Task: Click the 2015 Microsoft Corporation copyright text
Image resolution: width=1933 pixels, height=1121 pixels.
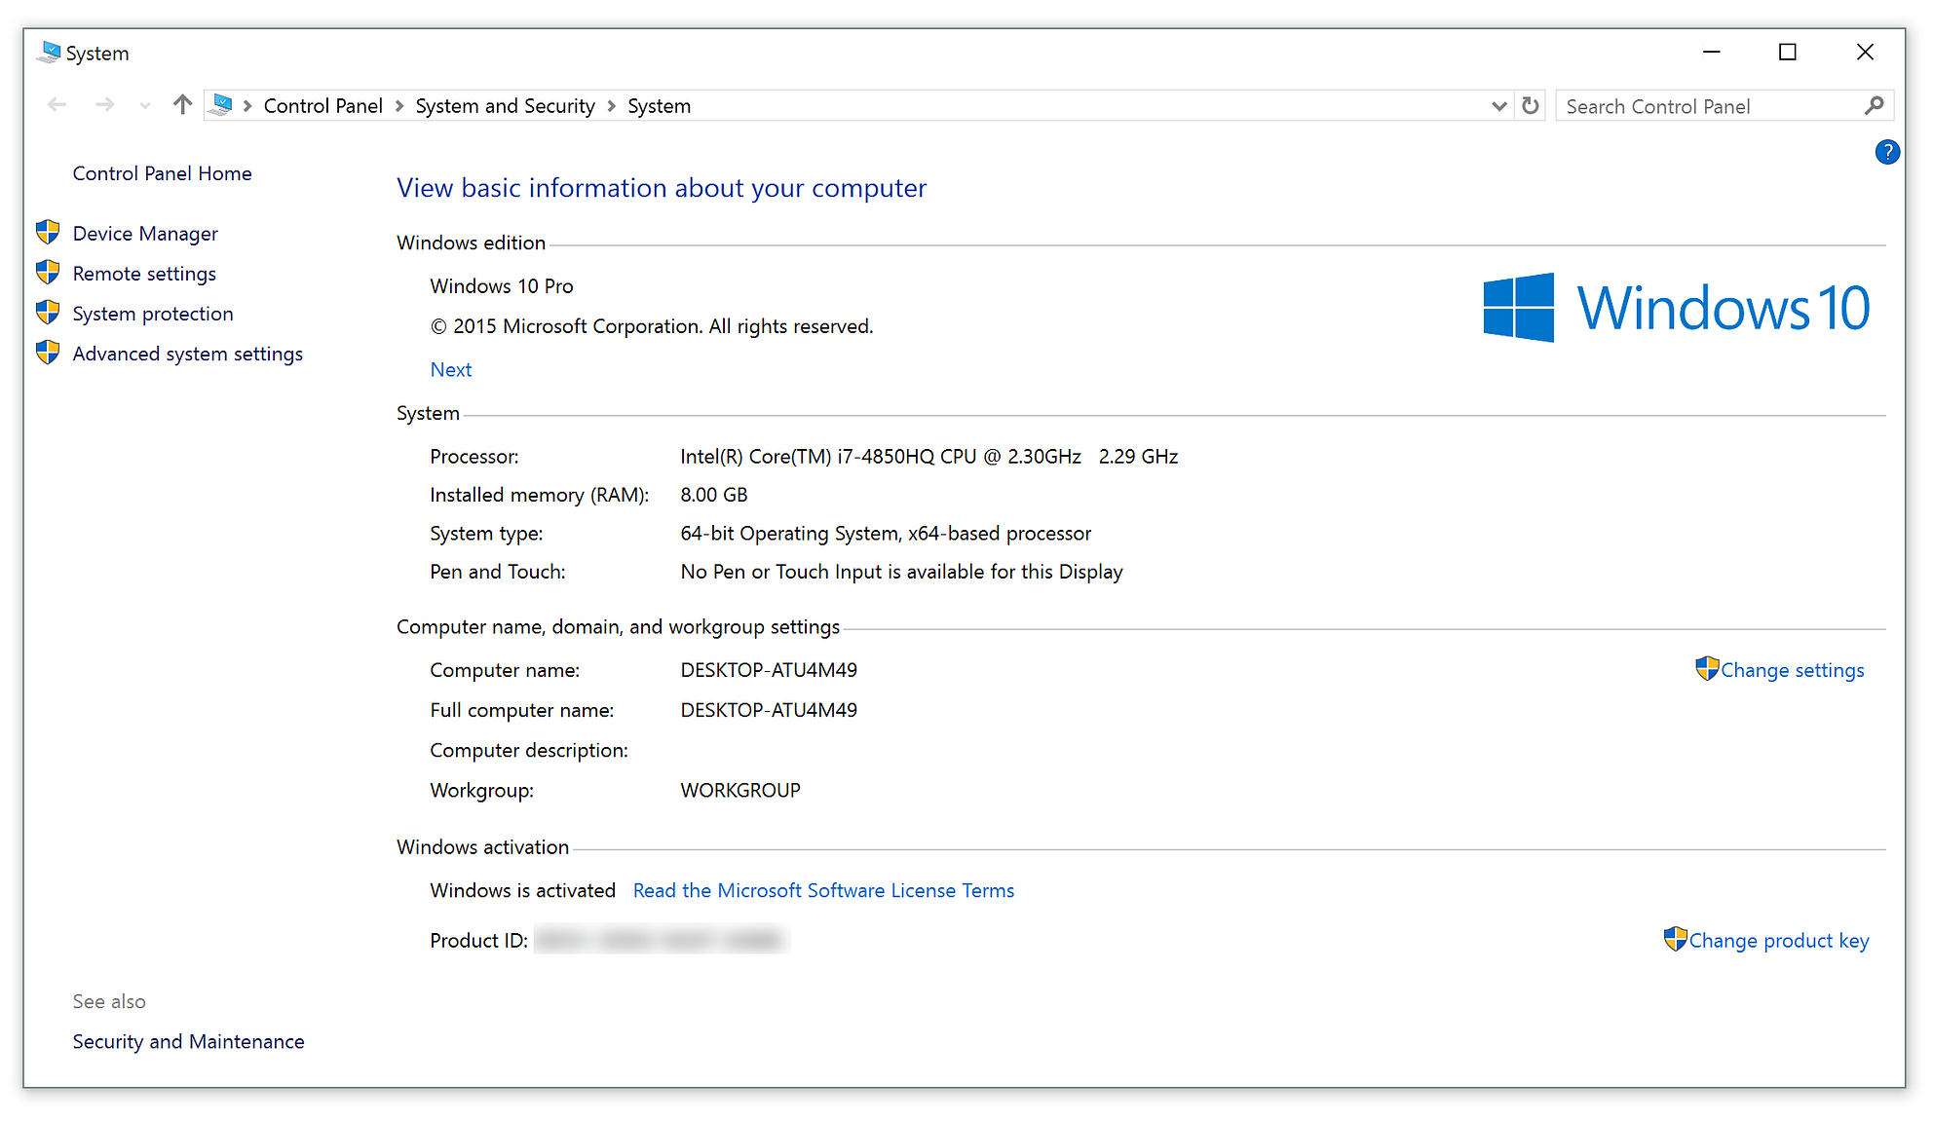Action: point(652,326)
